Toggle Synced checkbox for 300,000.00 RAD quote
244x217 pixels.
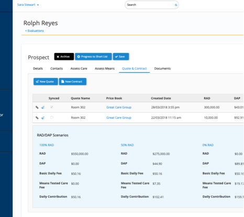[x=52, y=107]
